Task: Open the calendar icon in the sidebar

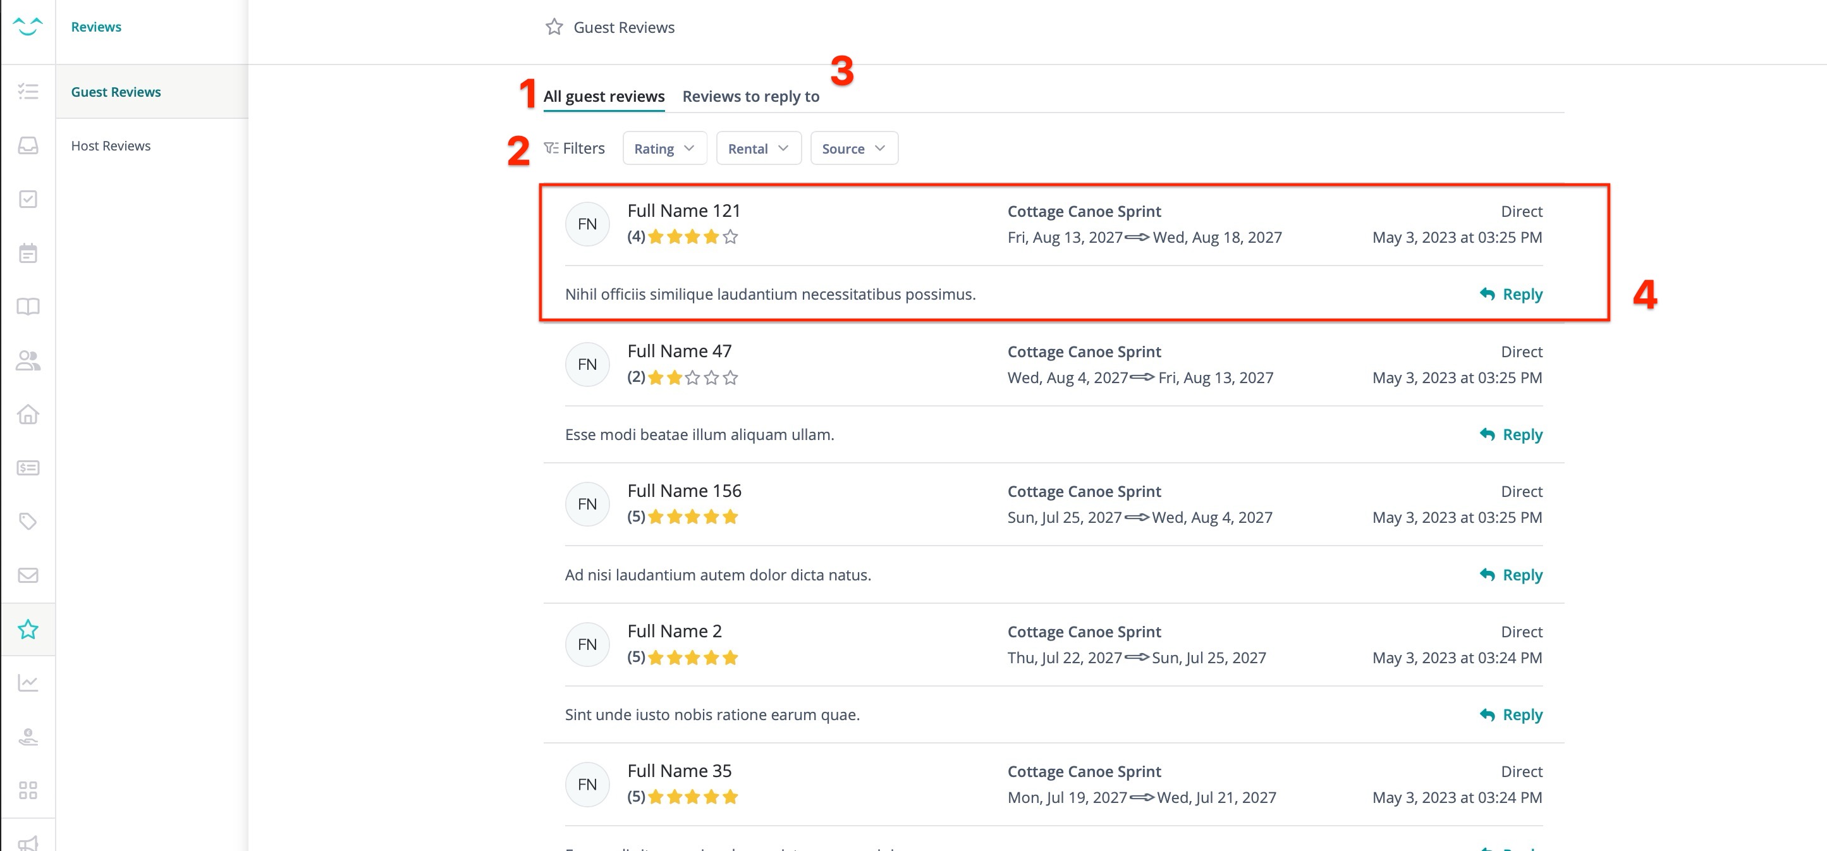Action: (28, 253)
